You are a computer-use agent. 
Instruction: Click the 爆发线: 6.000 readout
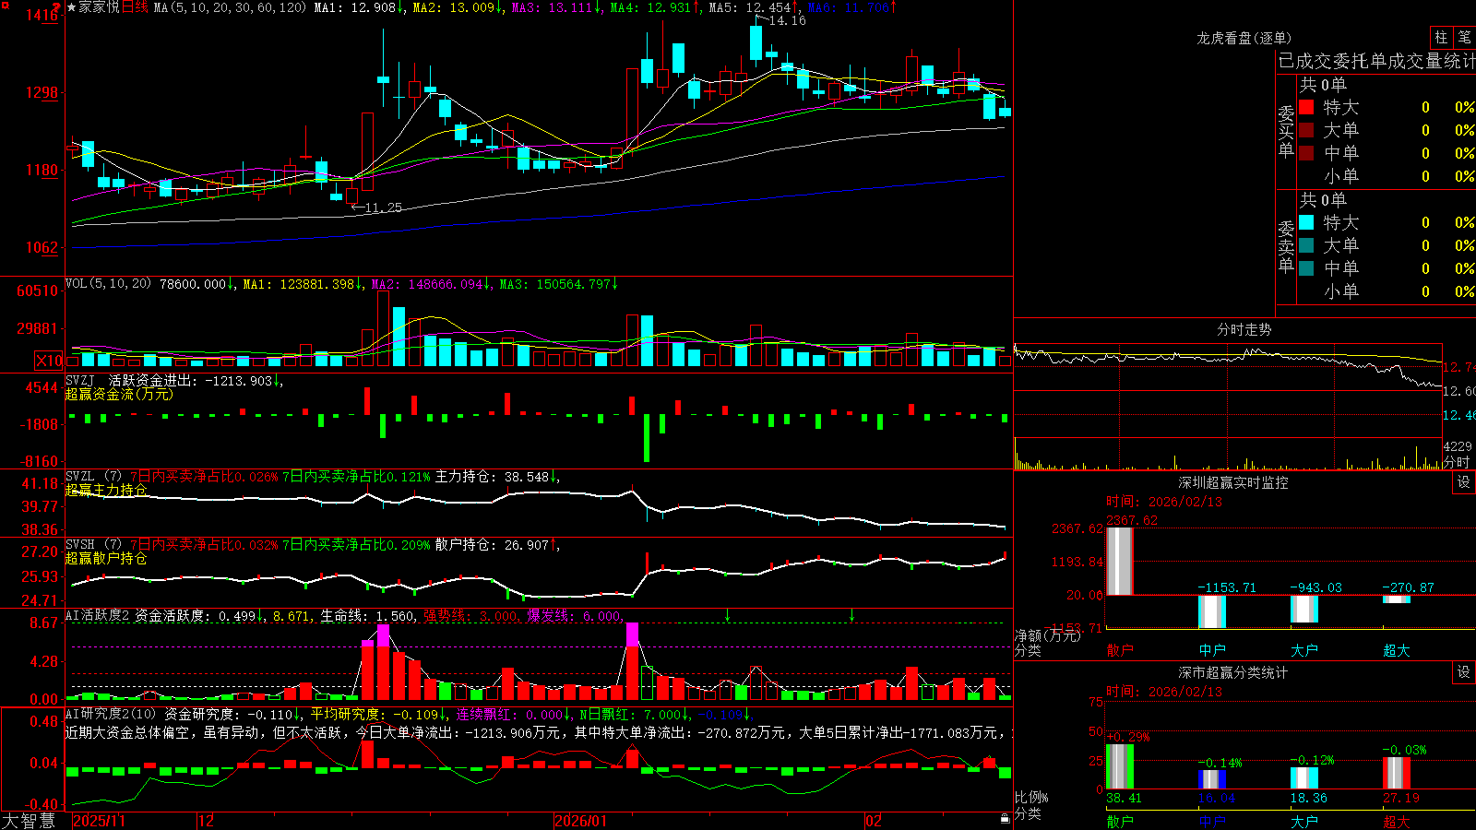coord(574,615)
